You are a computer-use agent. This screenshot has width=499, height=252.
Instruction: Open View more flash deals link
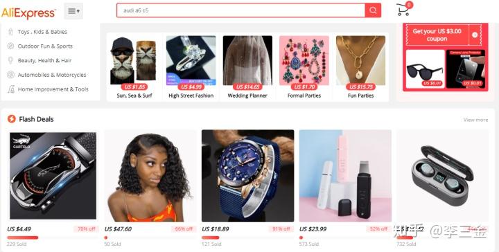tap(475, 120)
